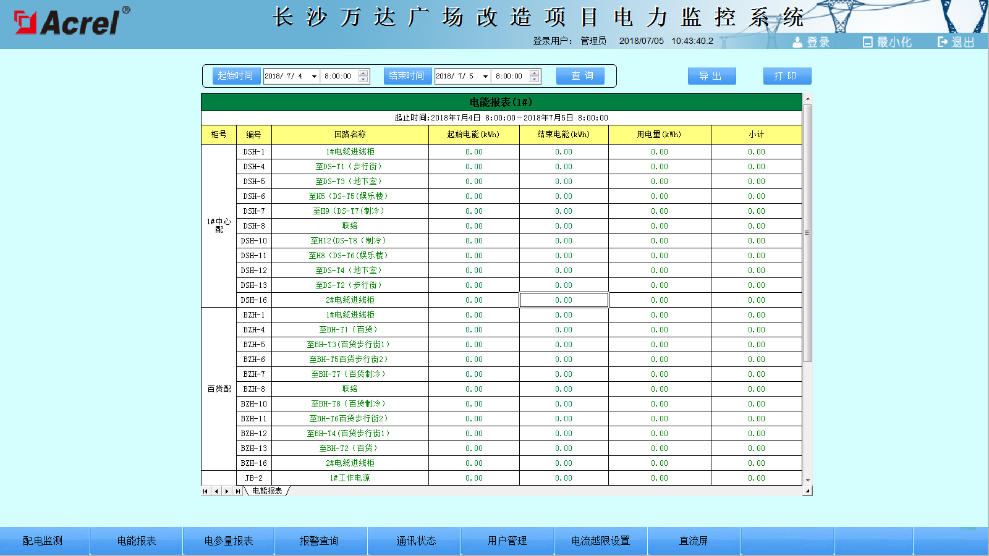Go to last sheet using the tab navigation arrow

[238, 491]
